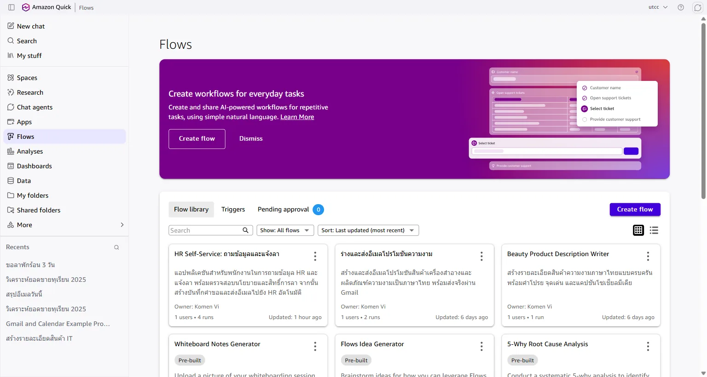This screenshot has height=377, width=707.
Task: Open options menu for Whiteboard Notes Generator
Action: click(315, 346)
